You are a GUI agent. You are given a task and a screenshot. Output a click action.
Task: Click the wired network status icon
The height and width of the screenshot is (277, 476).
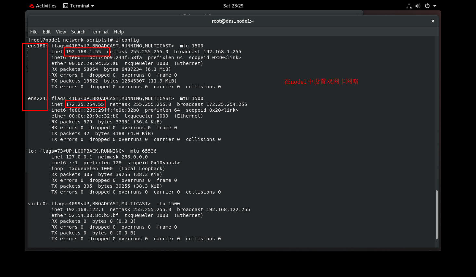click(409, 6)
